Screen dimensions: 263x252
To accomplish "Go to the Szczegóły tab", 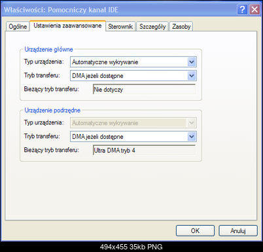I will tap(152, 26).
